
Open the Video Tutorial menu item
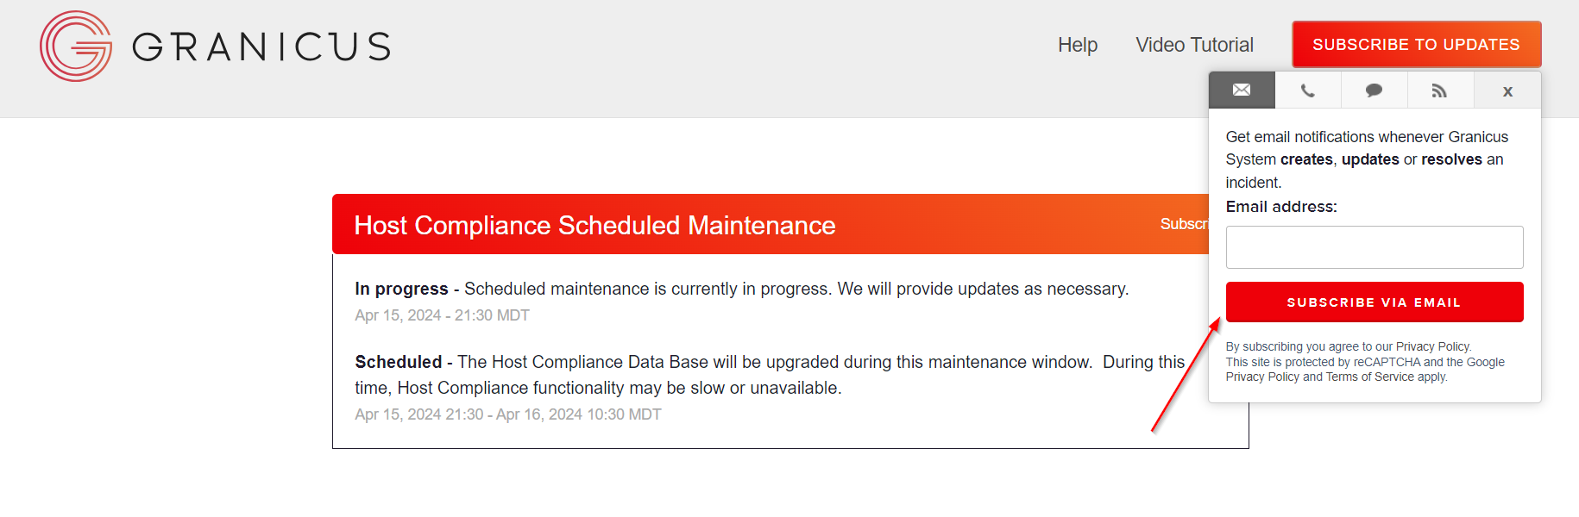click(x=1194, y=44)
